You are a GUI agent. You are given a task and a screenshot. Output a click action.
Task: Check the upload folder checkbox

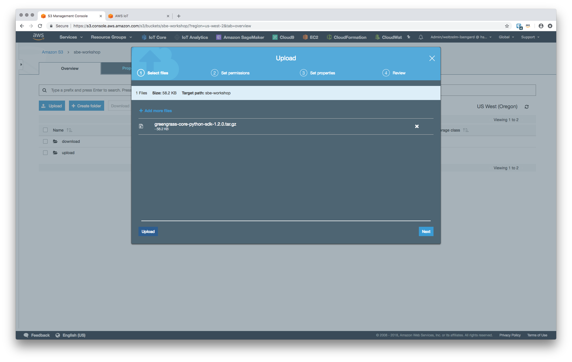(x=45, y=153)
